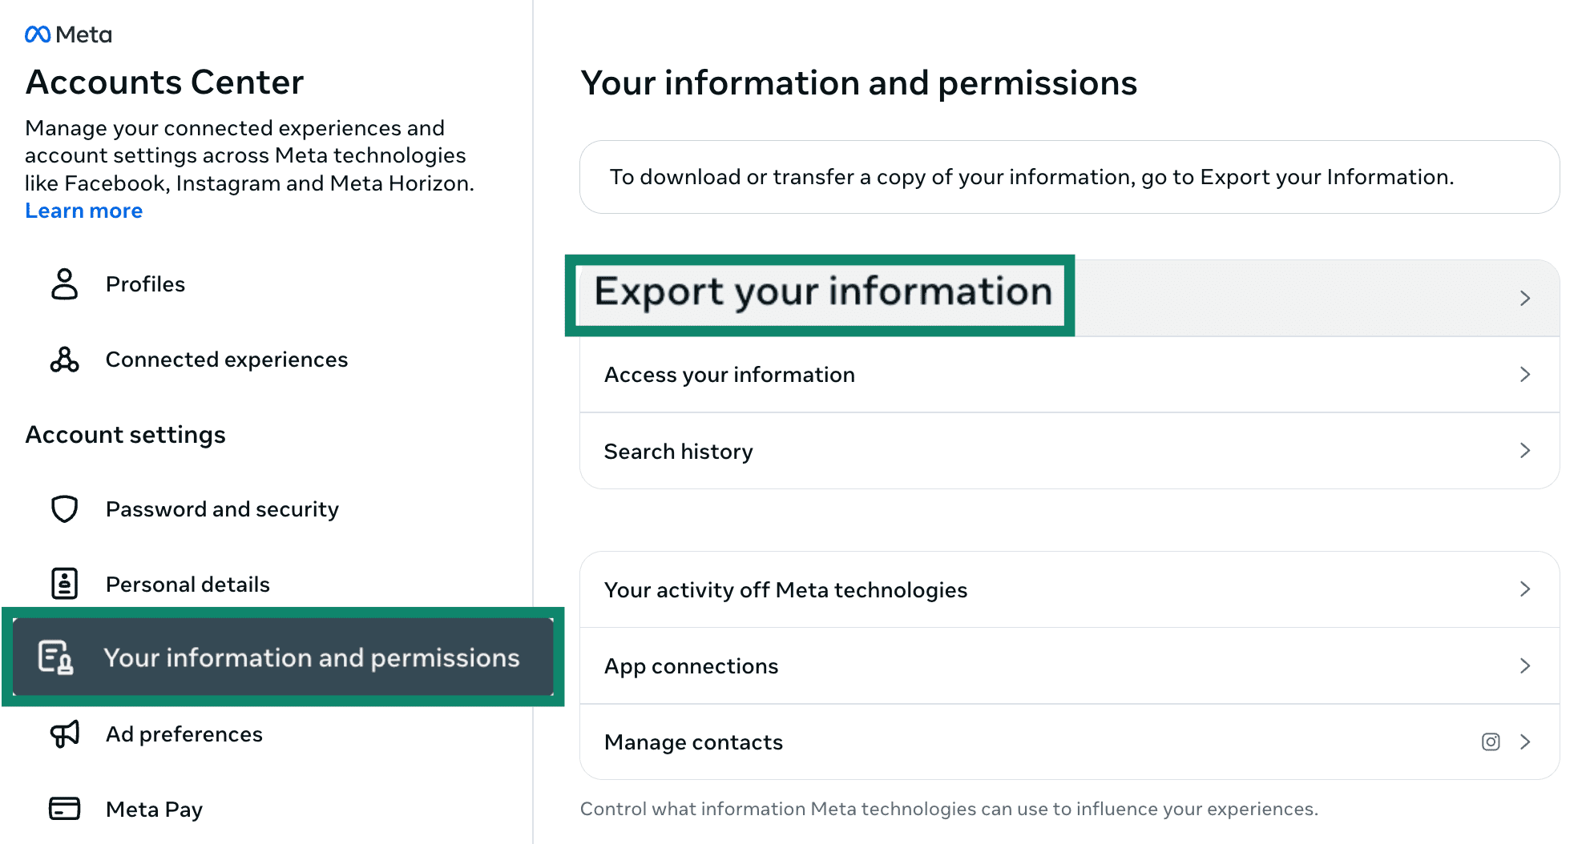The width and height of the screenshot is (1590, 844).
Task: Expand the Search history chevron
Action: point(1525,451)
